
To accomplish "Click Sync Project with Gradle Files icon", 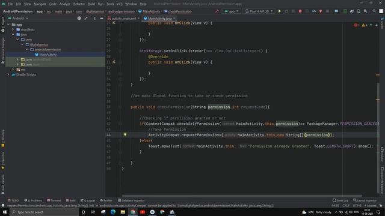I will 352,11.
